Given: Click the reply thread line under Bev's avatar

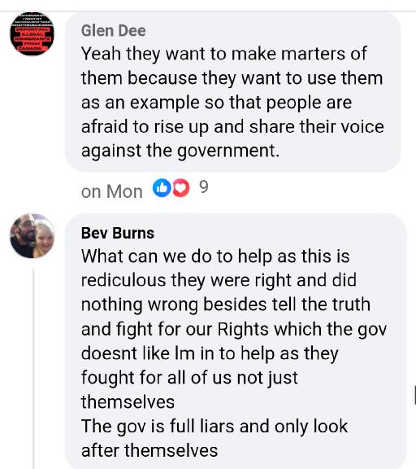Looking at the screenshot, I should pyautogui.click(x=33, y=369).
